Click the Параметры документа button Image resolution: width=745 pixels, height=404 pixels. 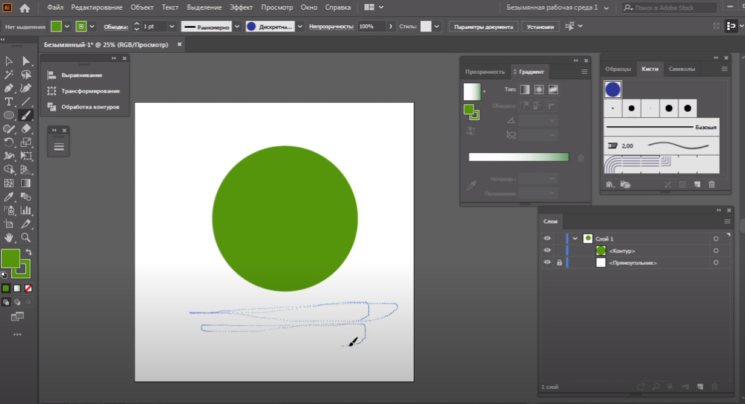pyautogui.click(x=483, y=27)
